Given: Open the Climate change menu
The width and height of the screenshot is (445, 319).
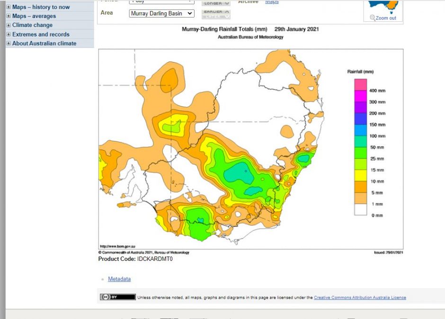Looking at the screenshot, I should coord(32,25).
